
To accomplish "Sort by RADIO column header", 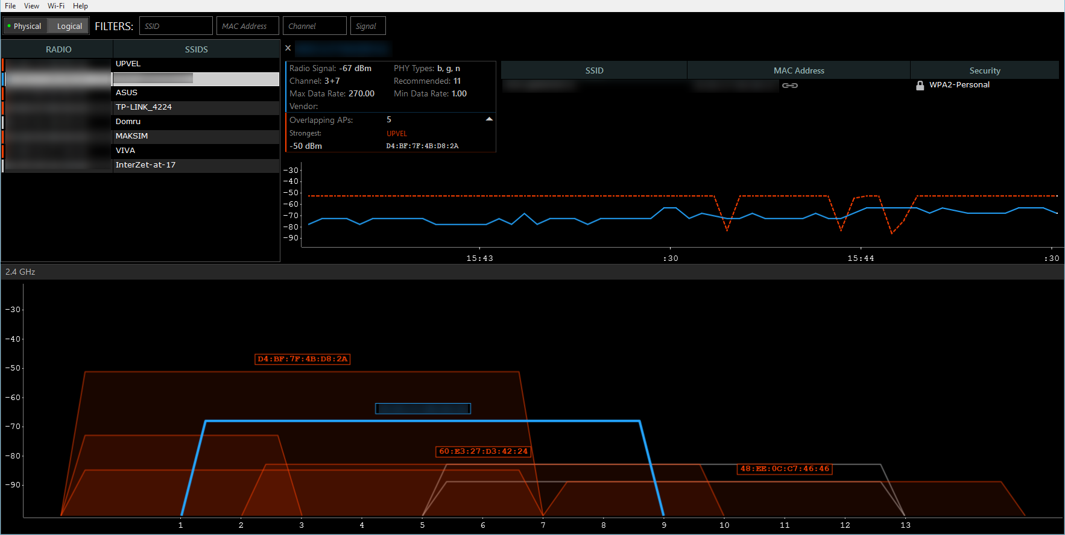I will click(58, 49).
